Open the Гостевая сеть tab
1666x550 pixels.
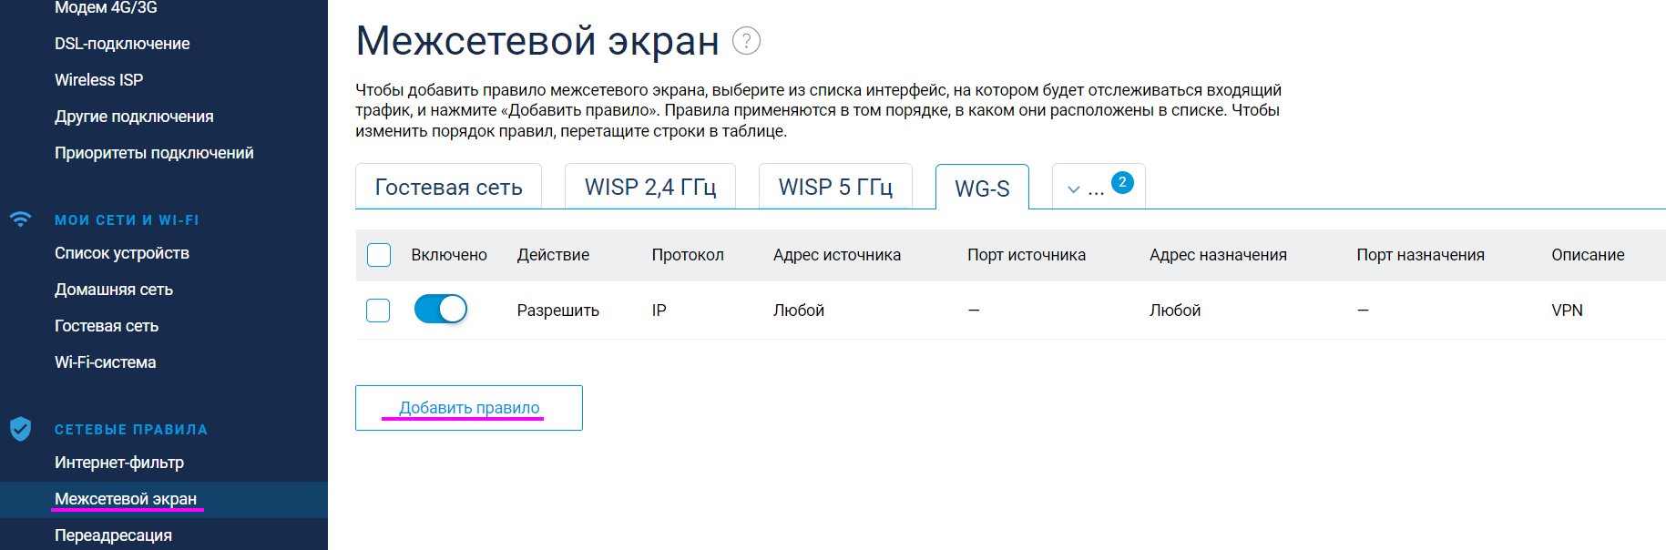pos(448,187)
